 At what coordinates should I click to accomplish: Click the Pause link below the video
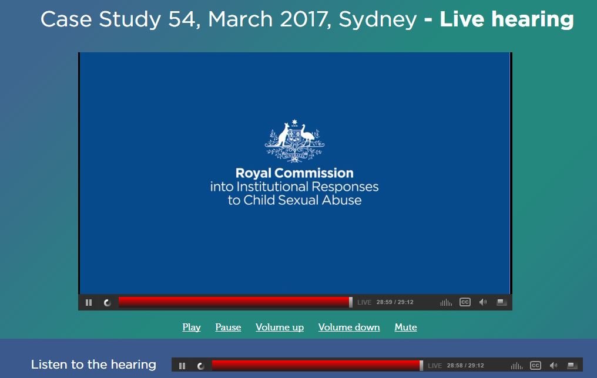point(228,327)
